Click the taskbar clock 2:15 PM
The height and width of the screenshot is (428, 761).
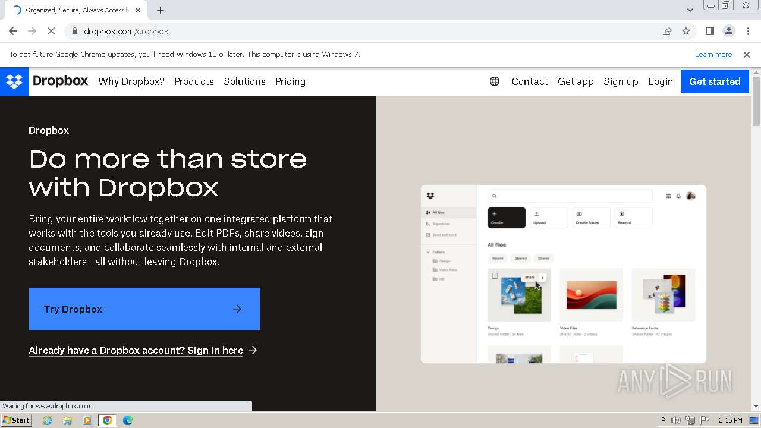click(x=730, y=420)
